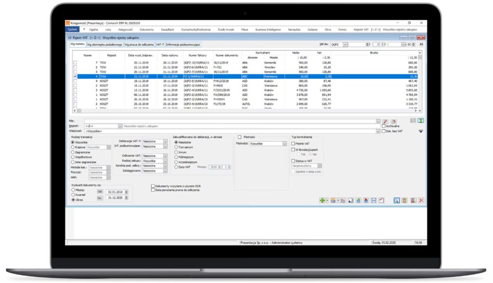Open the Deklaracja VAT-7 dropdown
Image resolution: width=493 pixels, height=283 pixels.
(165, 141)
